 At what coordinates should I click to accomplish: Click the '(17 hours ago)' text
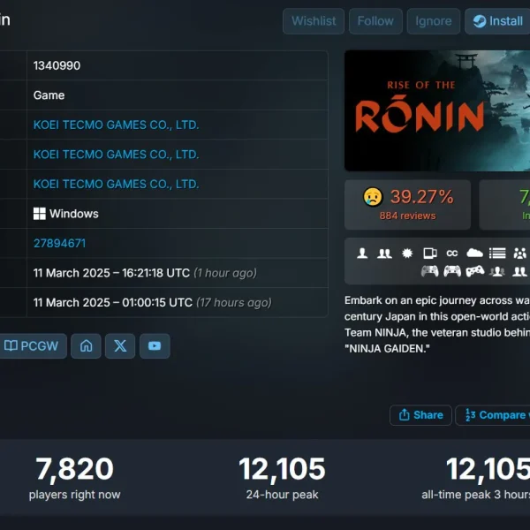[234, 302]
